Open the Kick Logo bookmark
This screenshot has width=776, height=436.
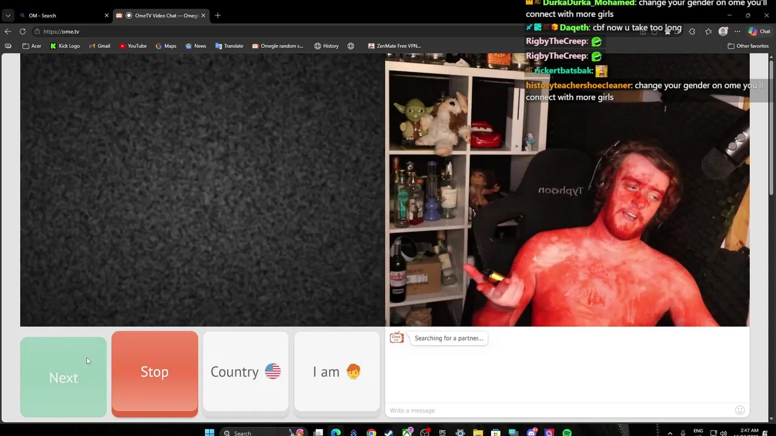coord(65,46)
